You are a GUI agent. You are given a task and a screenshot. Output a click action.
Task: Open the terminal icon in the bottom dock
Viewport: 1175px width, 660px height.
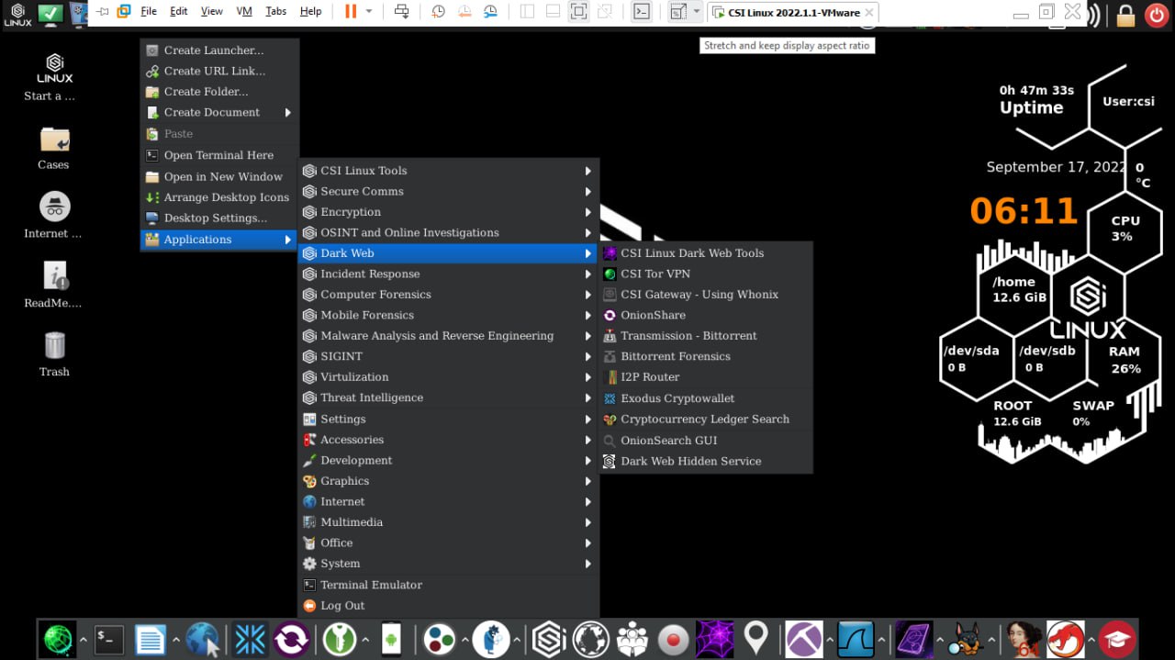click(x=109, y=639)
